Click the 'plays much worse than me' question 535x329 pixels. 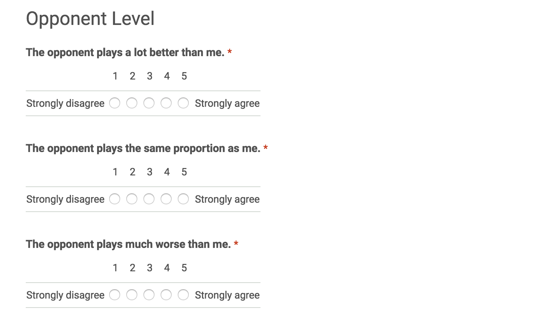coord(128,244)
